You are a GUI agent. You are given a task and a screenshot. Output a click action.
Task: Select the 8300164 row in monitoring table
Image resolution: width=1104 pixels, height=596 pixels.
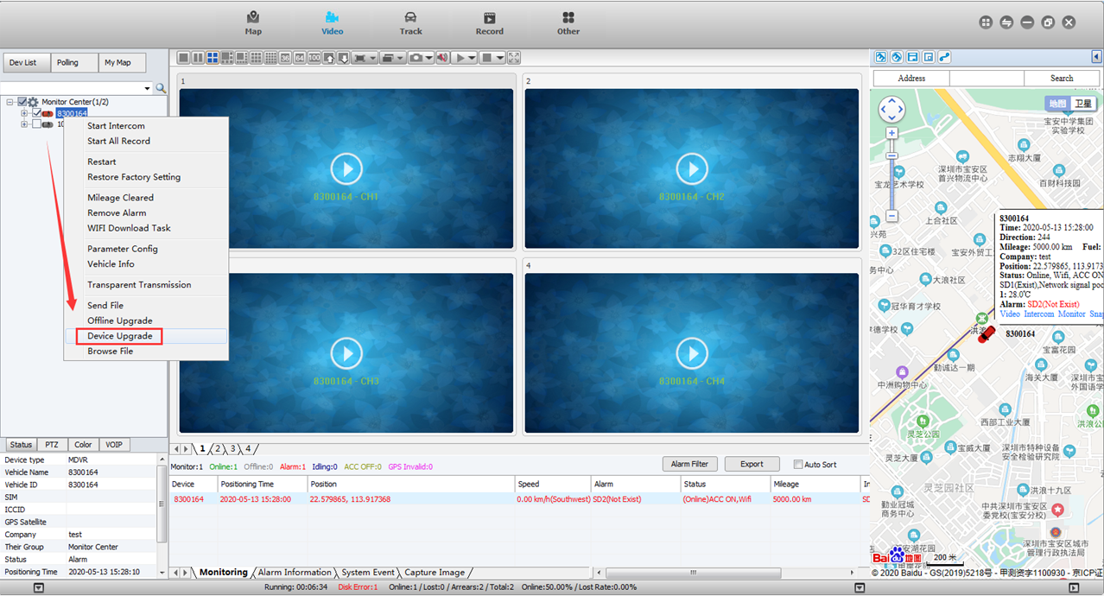pyautogui.click(x=519, y=499)
